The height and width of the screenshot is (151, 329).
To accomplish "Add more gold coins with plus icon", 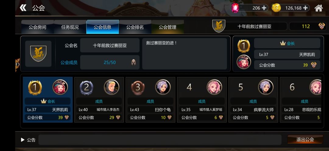I will (x=306, y=8).
